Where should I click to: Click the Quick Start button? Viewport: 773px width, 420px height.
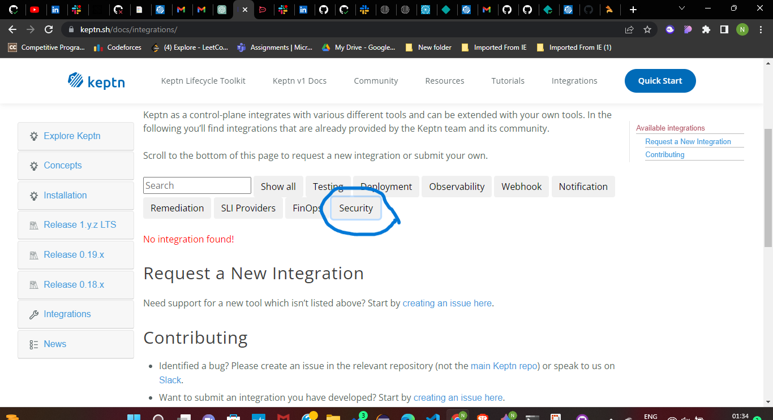click(660, 80)
